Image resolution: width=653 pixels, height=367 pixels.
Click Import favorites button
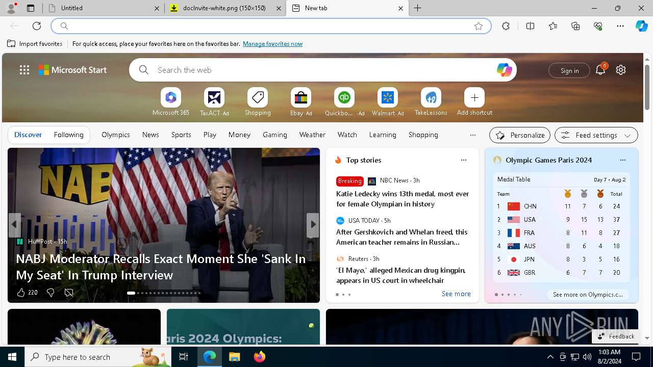tap(35, 44)
